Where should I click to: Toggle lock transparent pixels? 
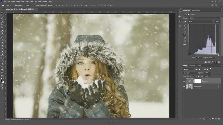click(x=188, y=76)
